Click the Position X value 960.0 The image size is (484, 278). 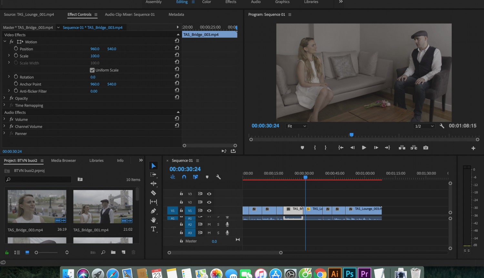[x=95, y=49]
